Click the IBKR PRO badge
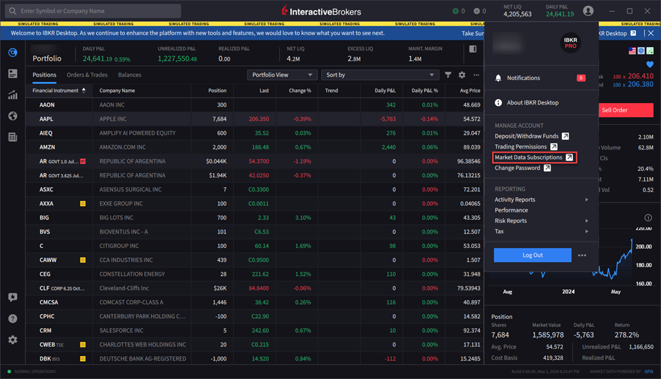Image resolution: width=661 pixels, height=379 pixels. coord(570,43)
